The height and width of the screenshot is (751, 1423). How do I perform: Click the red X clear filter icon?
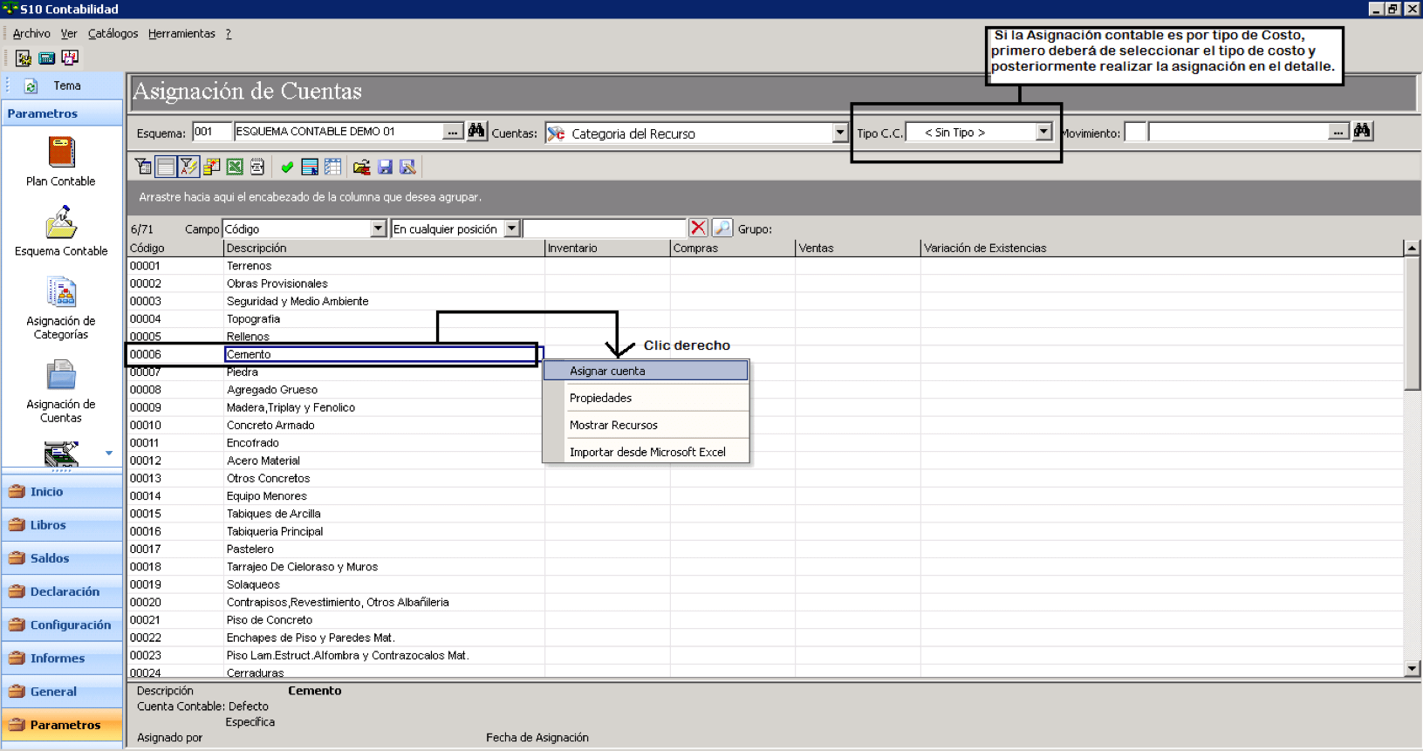(x=698, y=229)
